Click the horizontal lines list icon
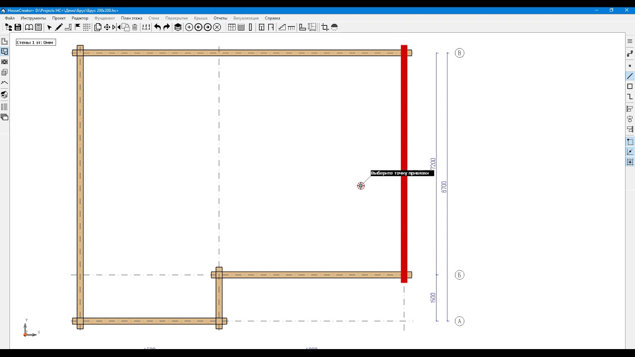Screen dimensions: 635x357 [241, 27]
